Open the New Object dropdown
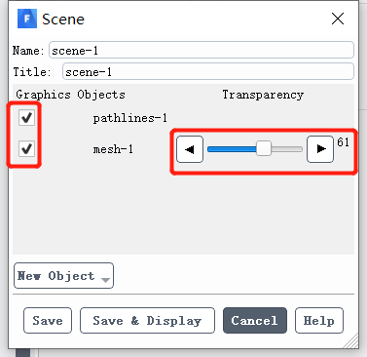 click(63, 276)
